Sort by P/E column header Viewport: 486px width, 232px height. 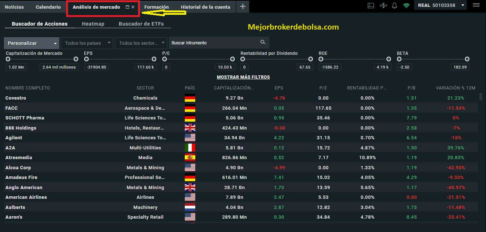click(x=323, y=88)
